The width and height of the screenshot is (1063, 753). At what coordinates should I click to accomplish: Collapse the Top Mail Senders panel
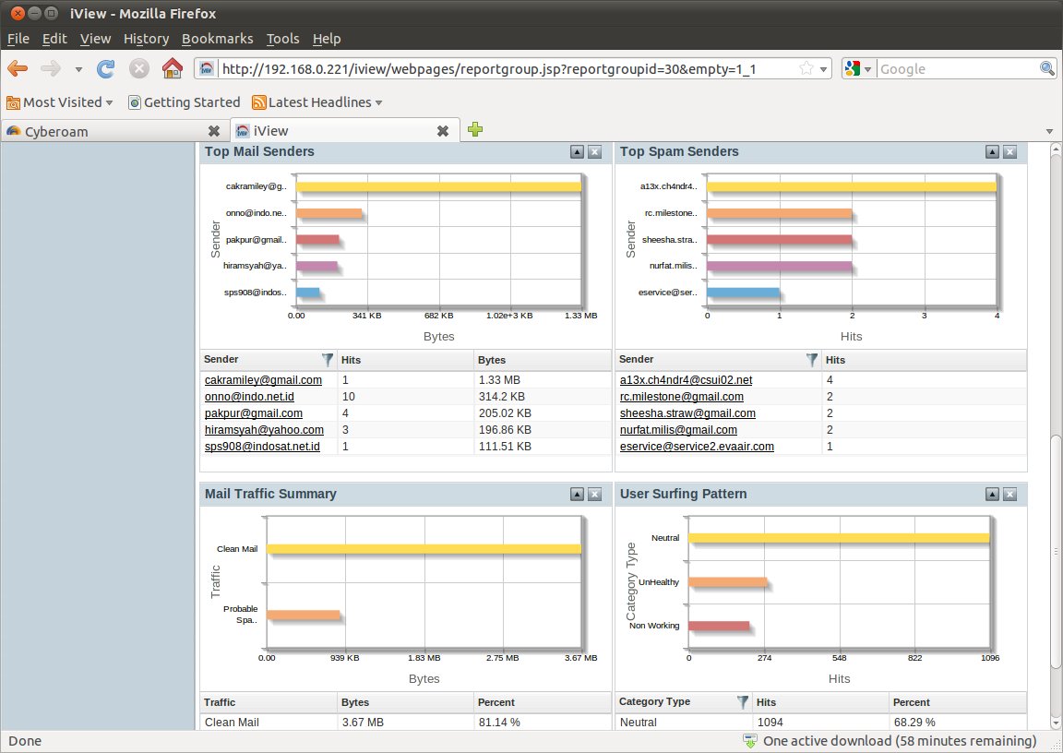click(577, 152)
